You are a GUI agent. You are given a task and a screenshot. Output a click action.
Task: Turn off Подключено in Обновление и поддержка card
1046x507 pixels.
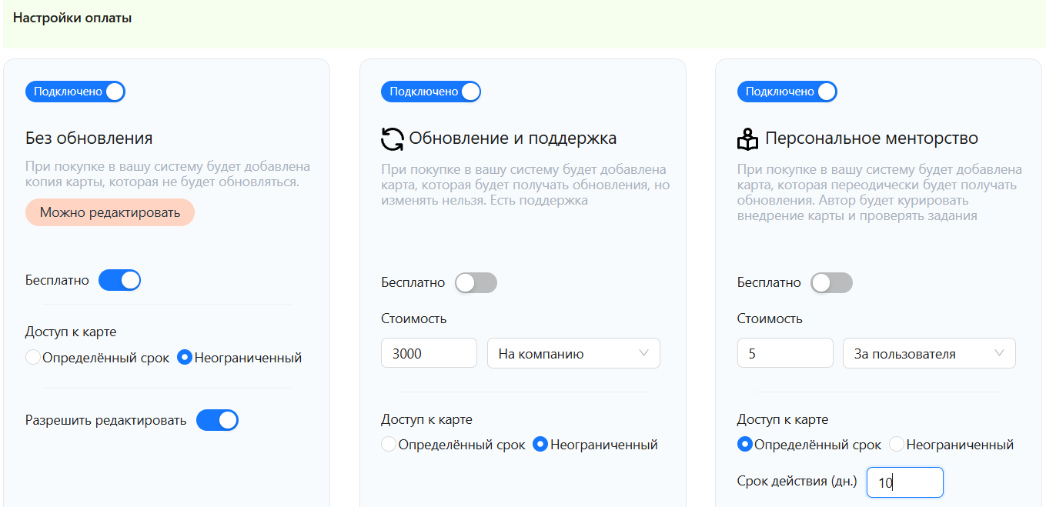point(431,92)
